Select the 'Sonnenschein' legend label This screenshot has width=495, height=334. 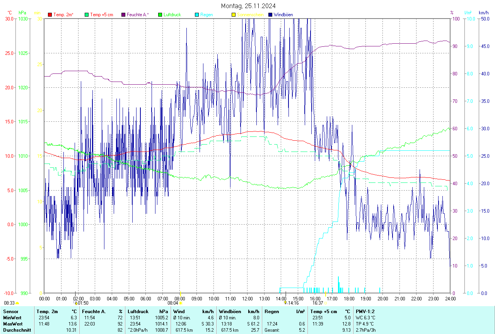tap(250, 15)
